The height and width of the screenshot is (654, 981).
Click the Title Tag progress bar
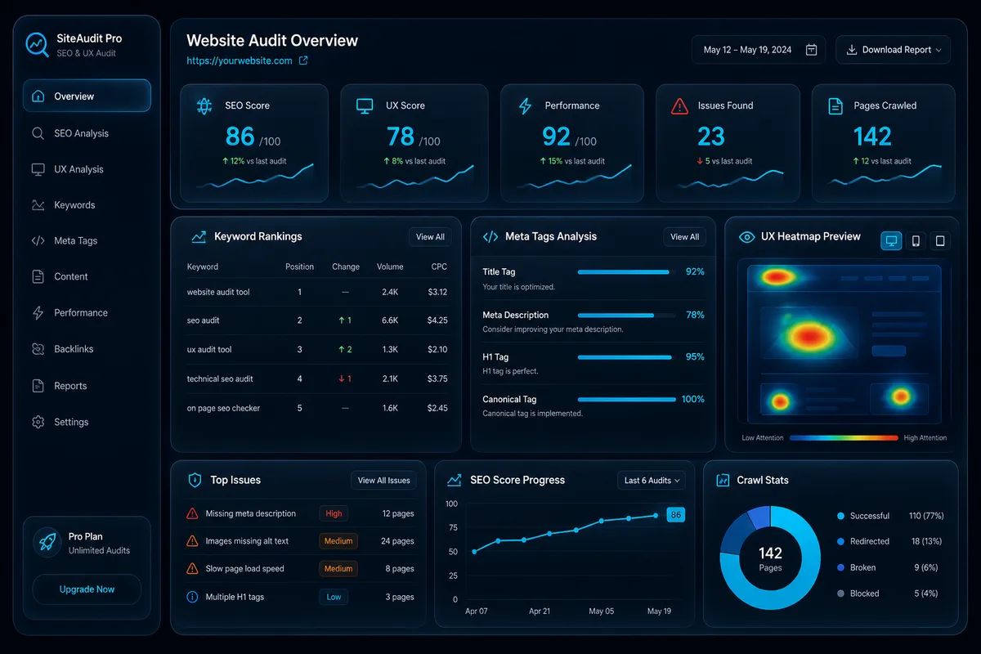pyautogui.click(x=625, y=271)
